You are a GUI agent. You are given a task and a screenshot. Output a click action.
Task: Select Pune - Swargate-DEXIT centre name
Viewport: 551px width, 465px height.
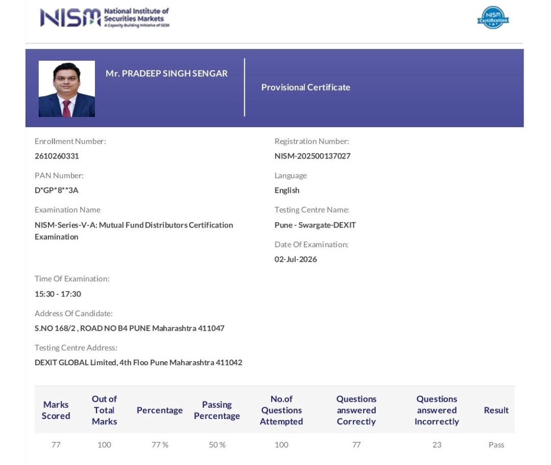315,225
